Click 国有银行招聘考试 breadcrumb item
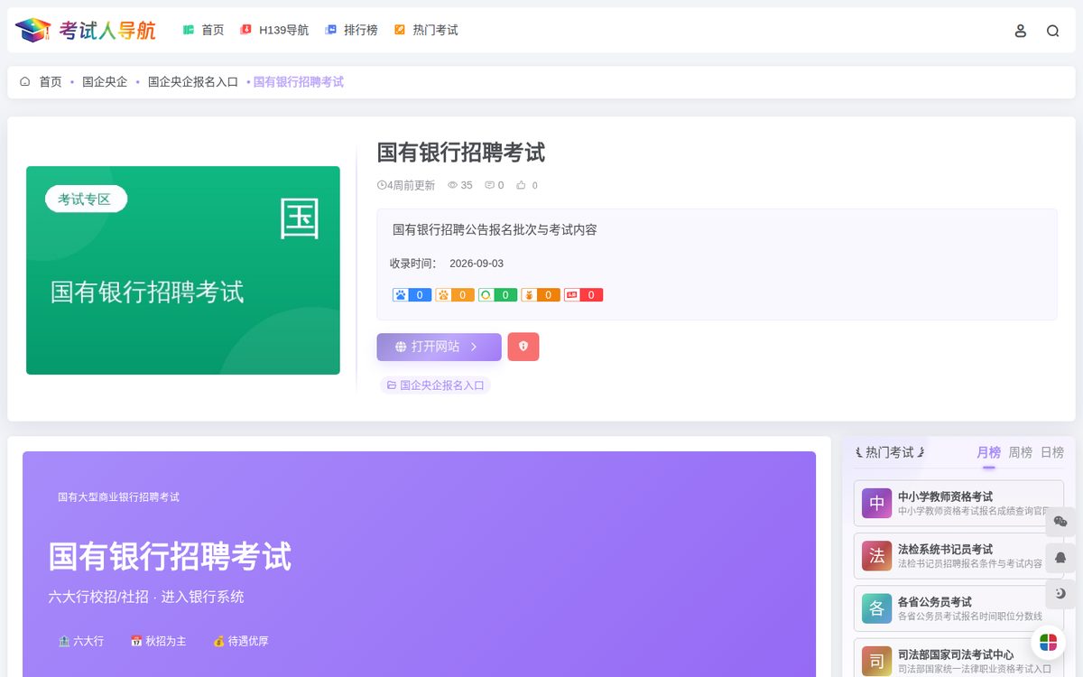1083x677 pixels. point(299,82)
